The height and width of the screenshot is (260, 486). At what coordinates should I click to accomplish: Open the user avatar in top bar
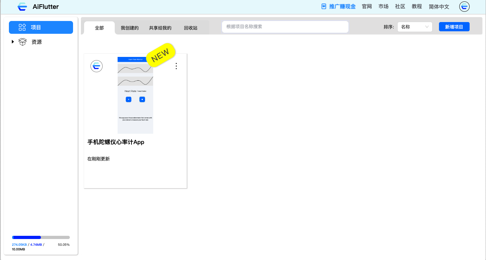coord(464,7)
